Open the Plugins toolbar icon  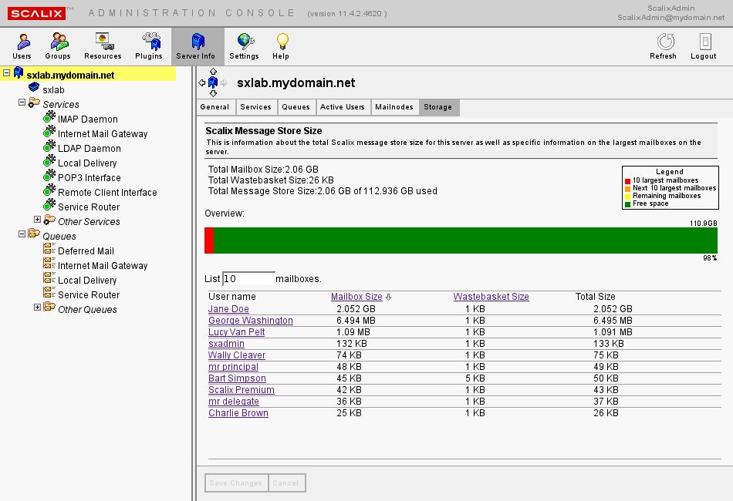point(149,45)
